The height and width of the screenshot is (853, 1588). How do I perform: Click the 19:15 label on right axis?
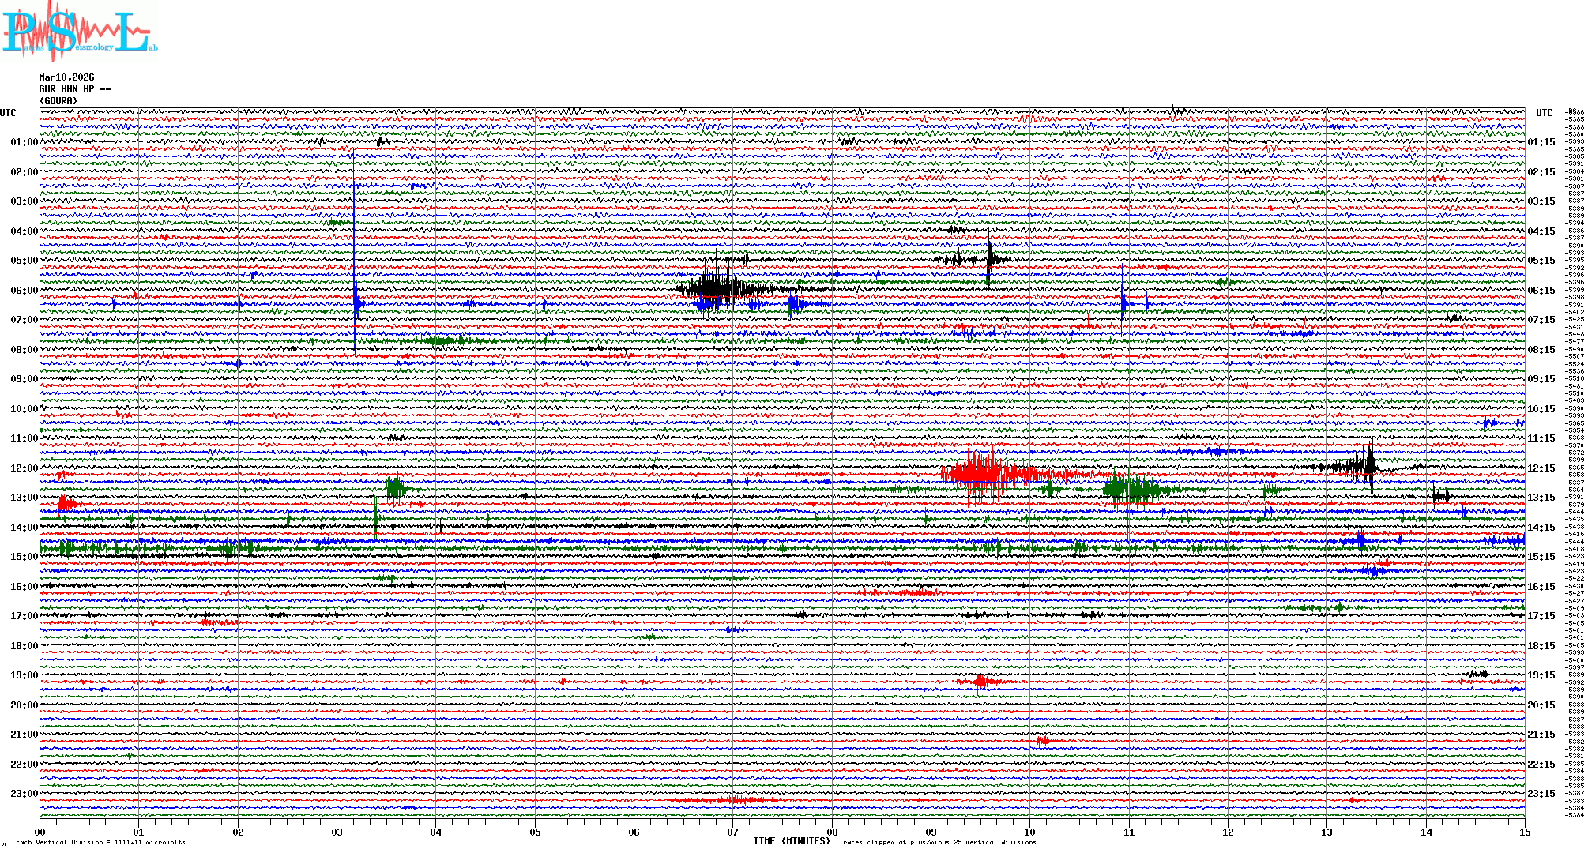click(x=1541, y=675)
